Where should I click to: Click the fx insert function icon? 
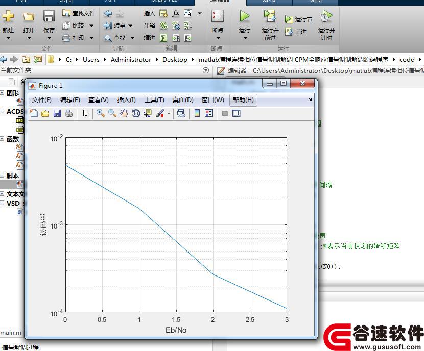[176, 13]
